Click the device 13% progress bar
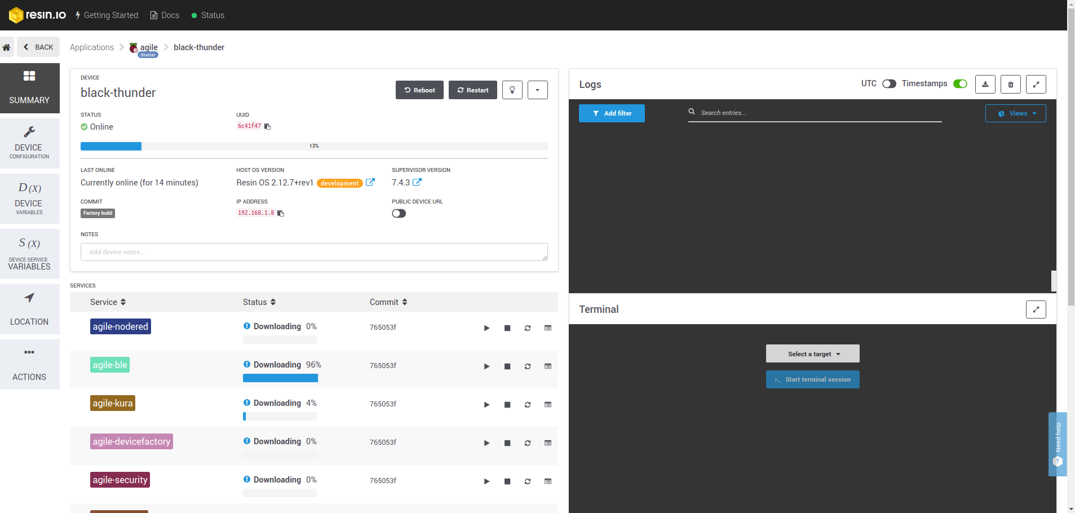Viewport: 1075px width, 513px height. tap(314, 146)
